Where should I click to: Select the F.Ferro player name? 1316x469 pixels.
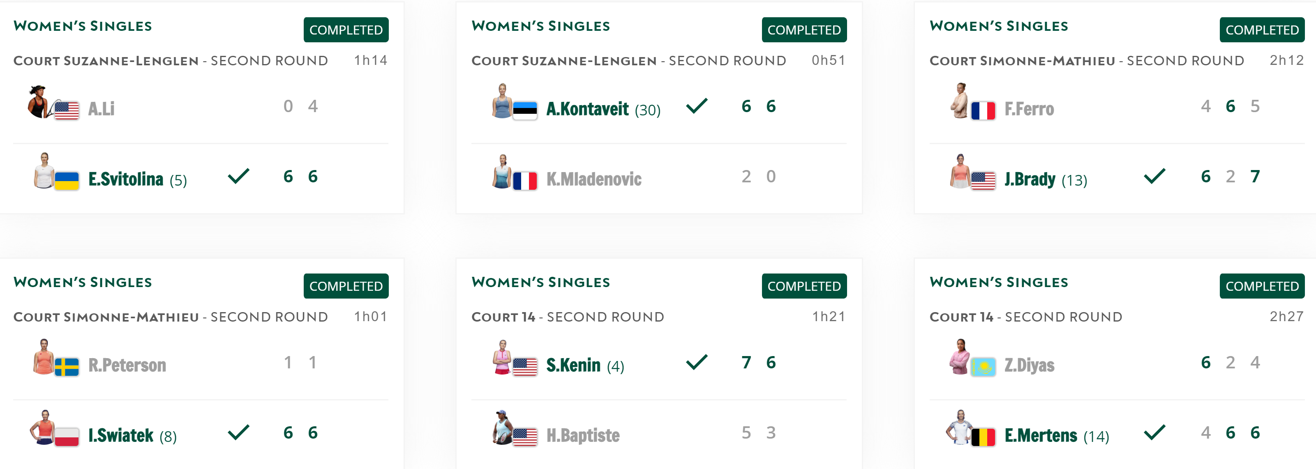pos(1029,109)
